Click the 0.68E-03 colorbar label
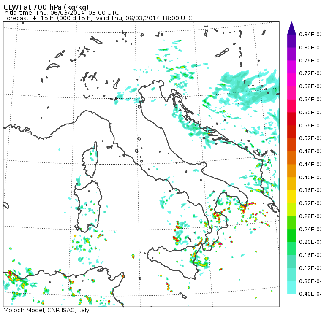 pos(310,86)
